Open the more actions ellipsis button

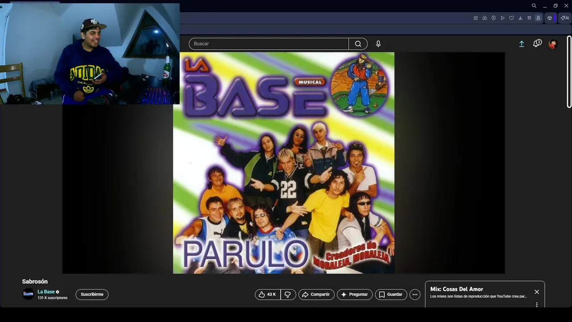[415, 294]
